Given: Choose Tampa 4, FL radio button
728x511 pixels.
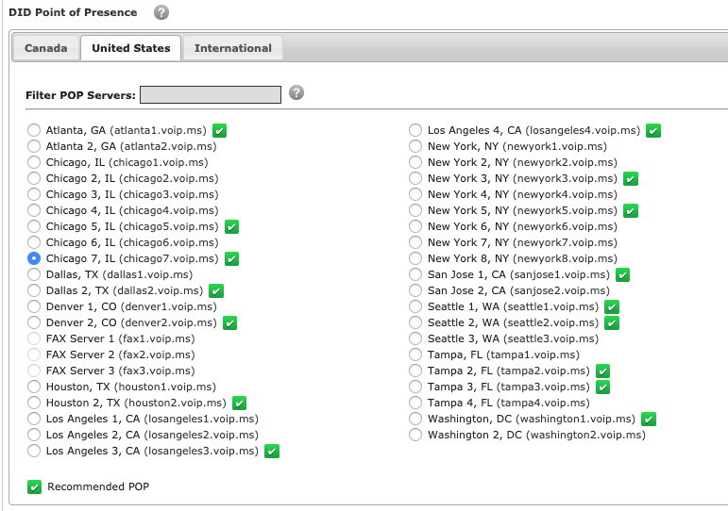Looking at the screenshot, I should pos(415,403).
